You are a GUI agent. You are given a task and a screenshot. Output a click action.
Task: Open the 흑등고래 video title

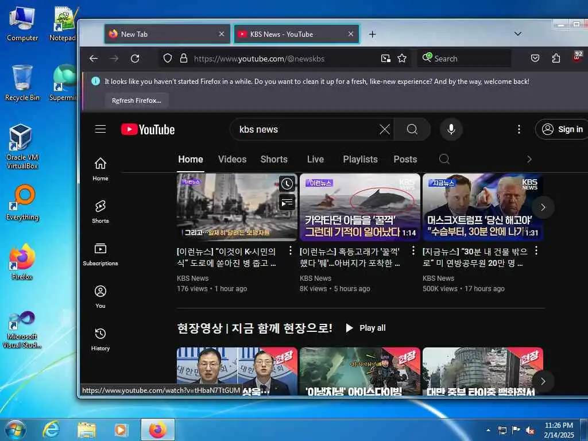(x=350, y=257)
